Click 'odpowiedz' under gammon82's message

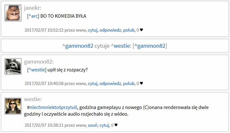[x=110, y=84]
